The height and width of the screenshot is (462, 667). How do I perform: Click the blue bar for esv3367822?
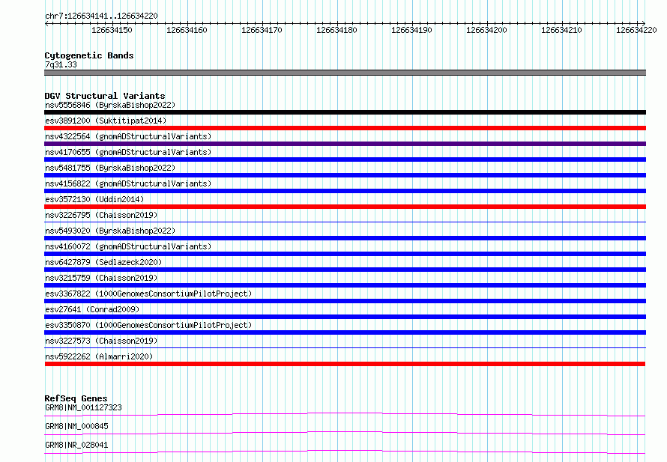pyautogui.click(x=345, y=301)
